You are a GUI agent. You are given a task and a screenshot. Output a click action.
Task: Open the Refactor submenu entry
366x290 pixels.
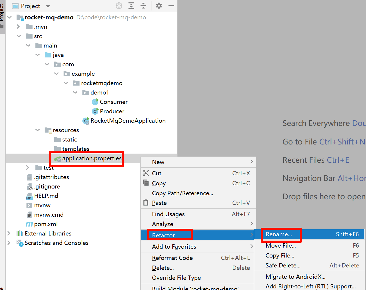click(197, 235)
